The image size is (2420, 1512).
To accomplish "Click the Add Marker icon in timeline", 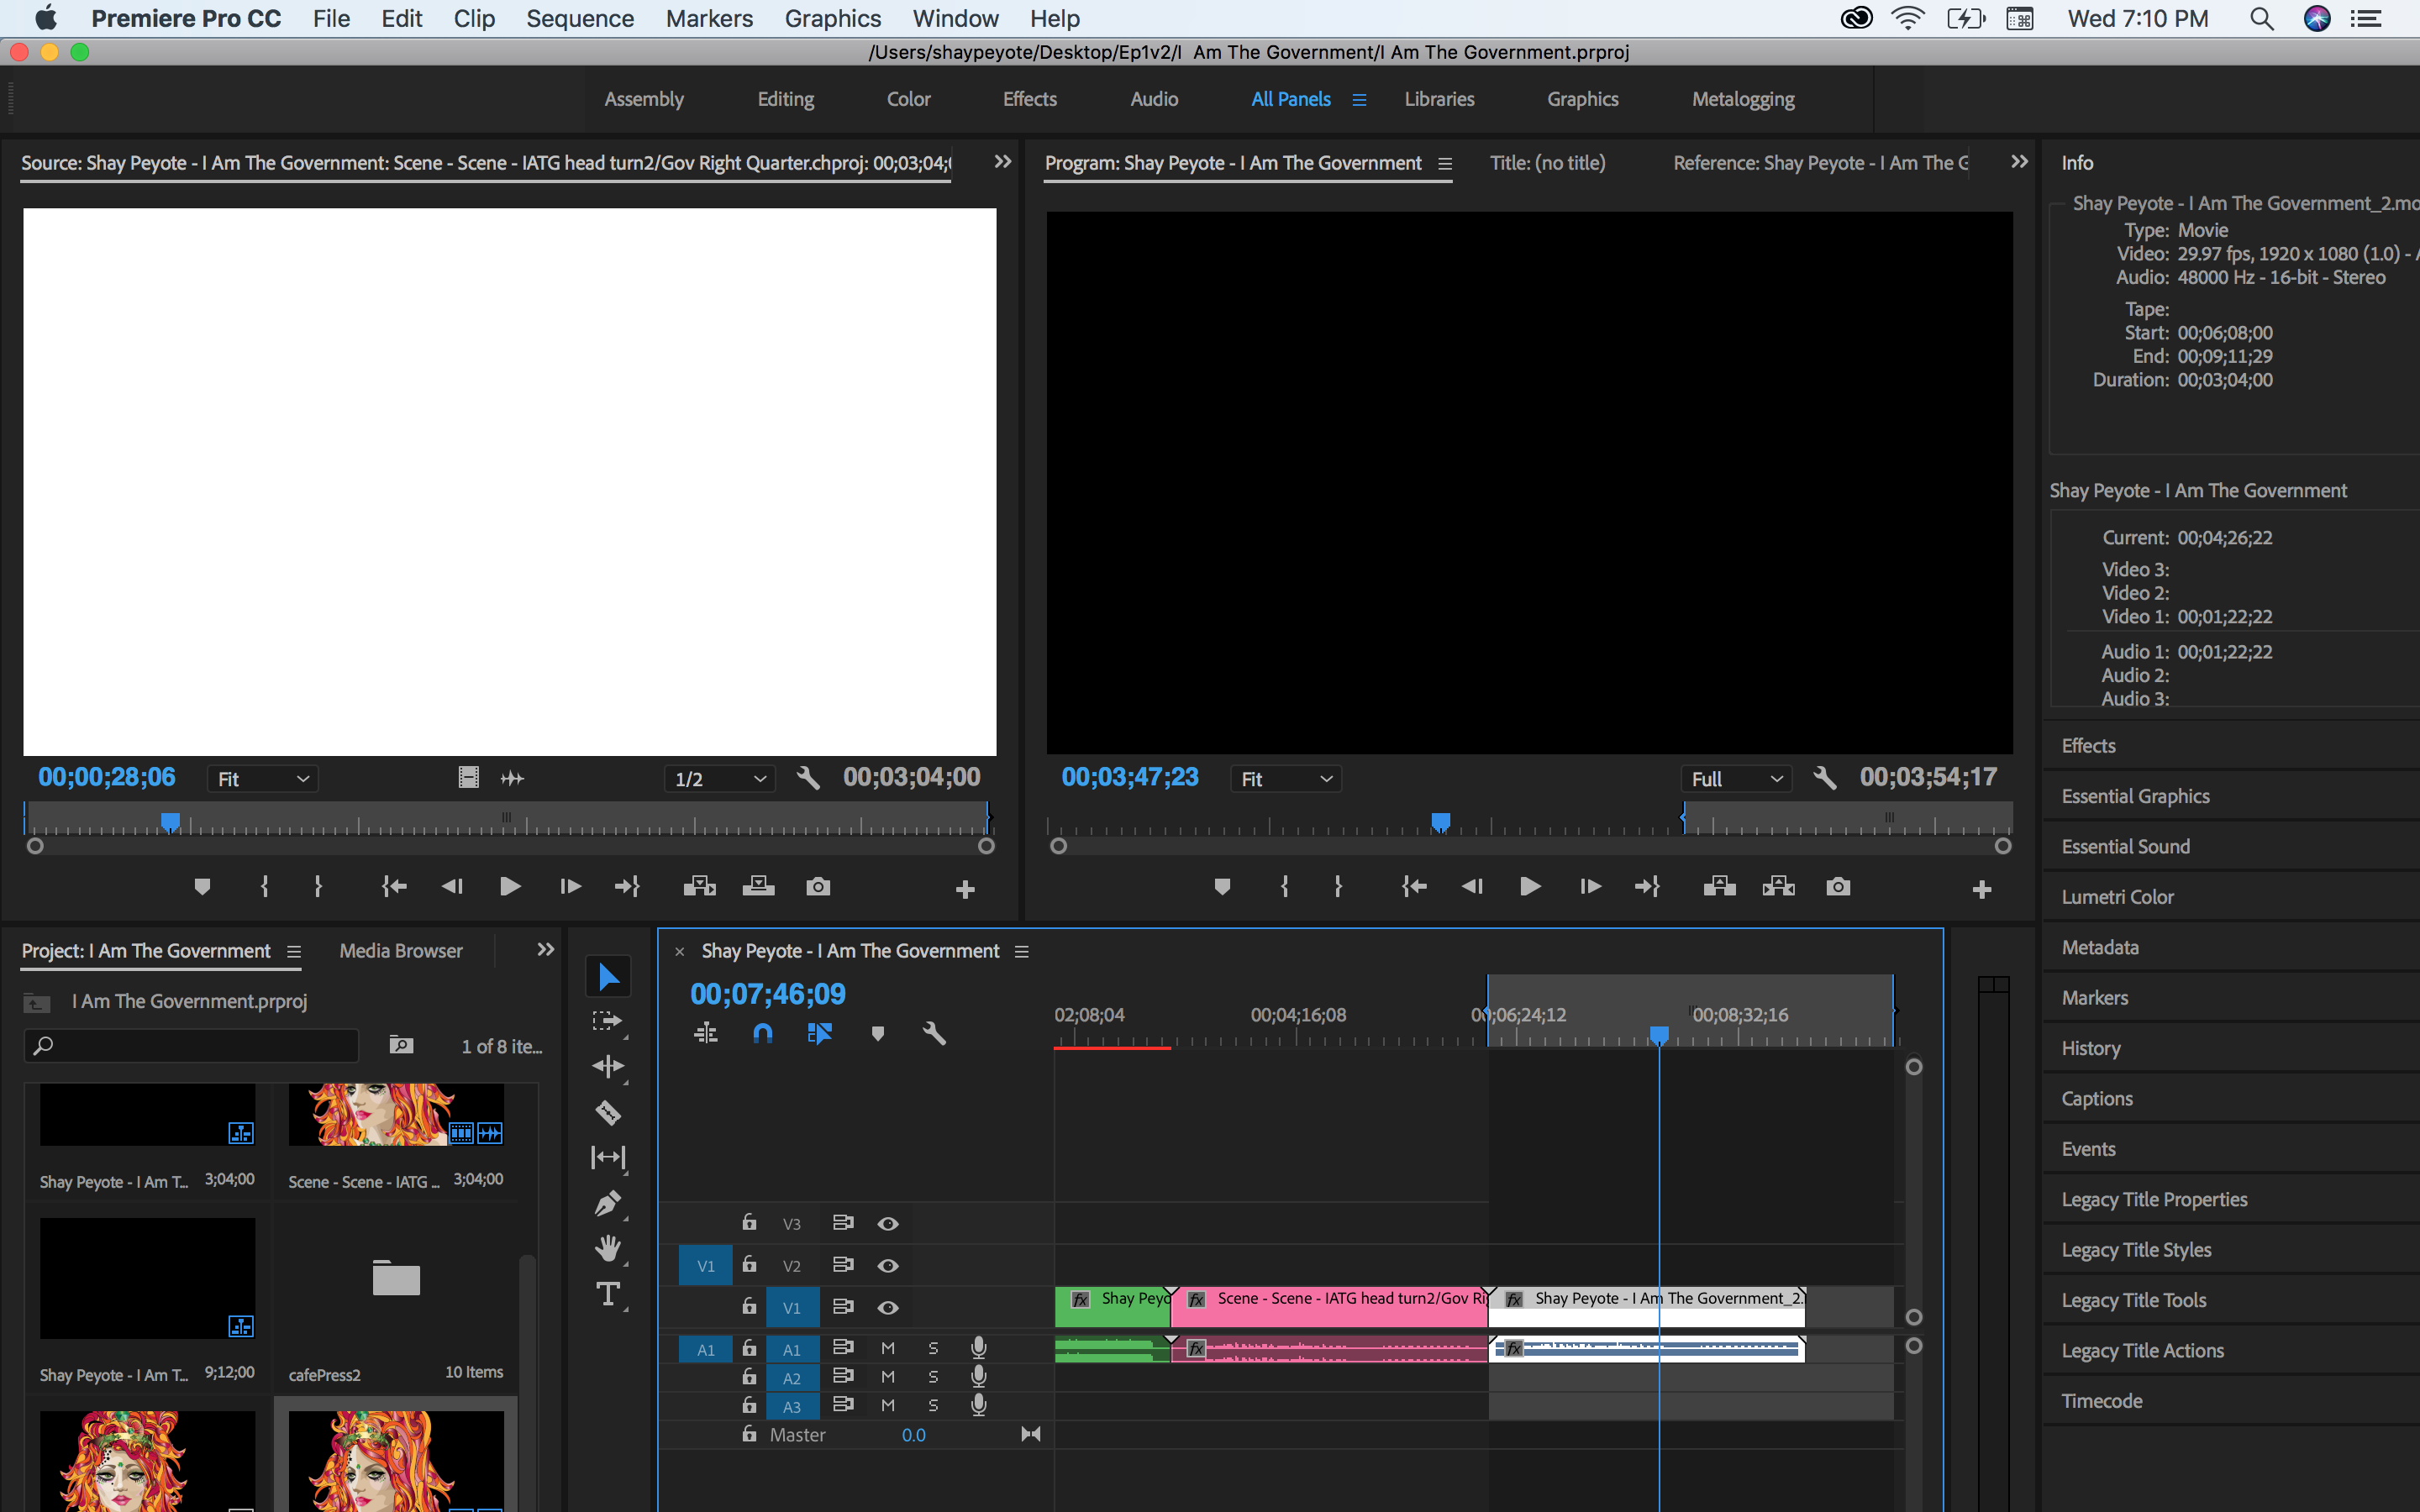I will point(878,1035).
